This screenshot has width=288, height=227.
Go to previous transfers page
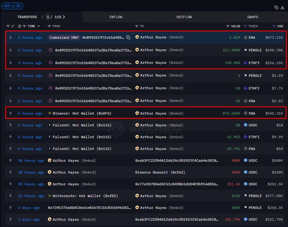pyautogui.click(x=42, y=17)
